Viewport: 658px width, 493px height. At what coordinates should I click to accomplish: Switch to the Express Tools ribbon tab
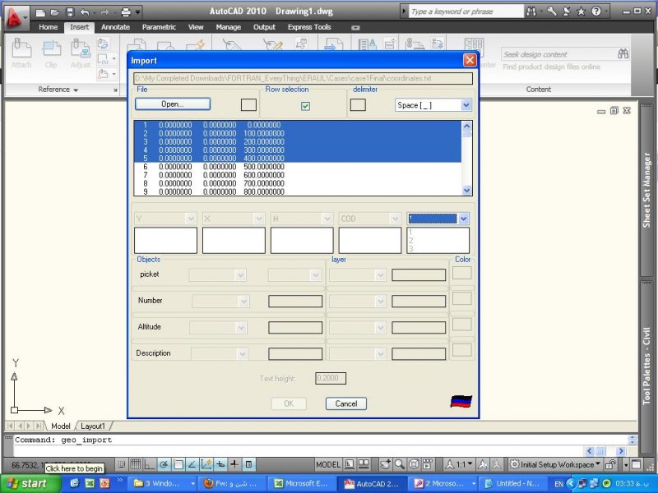[x=309, y=27]
